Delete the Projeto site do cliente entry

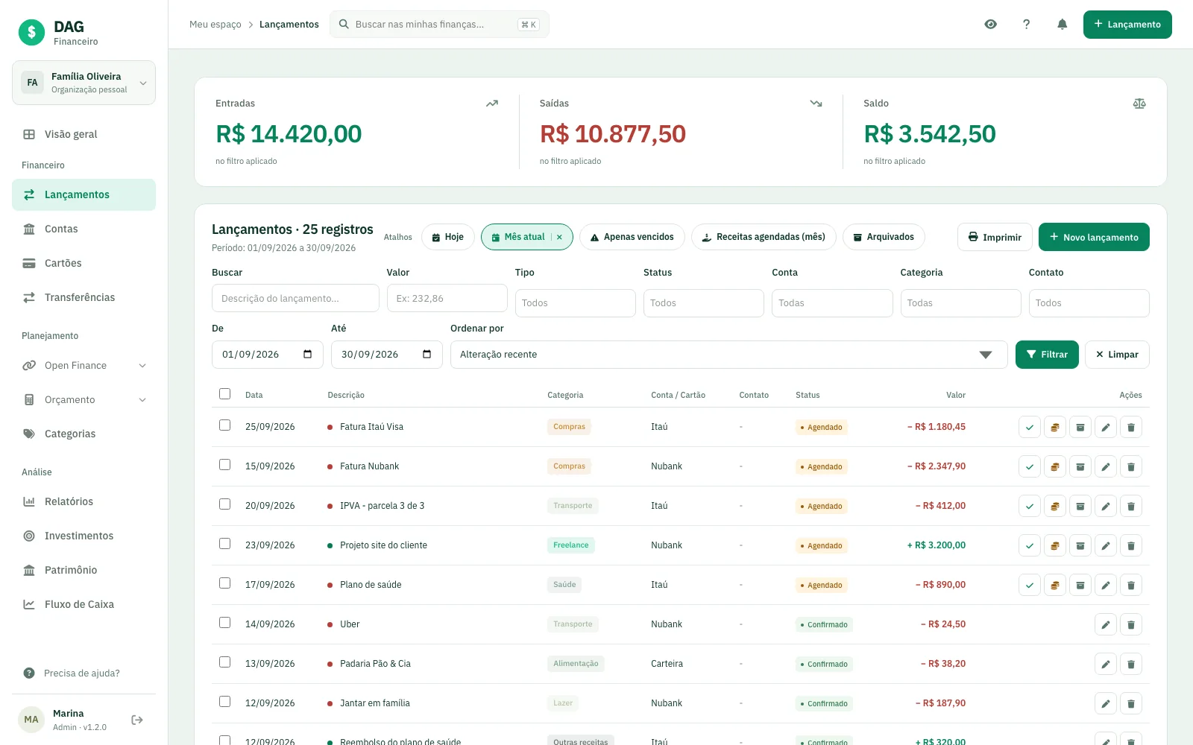(x=1131, y=545)
